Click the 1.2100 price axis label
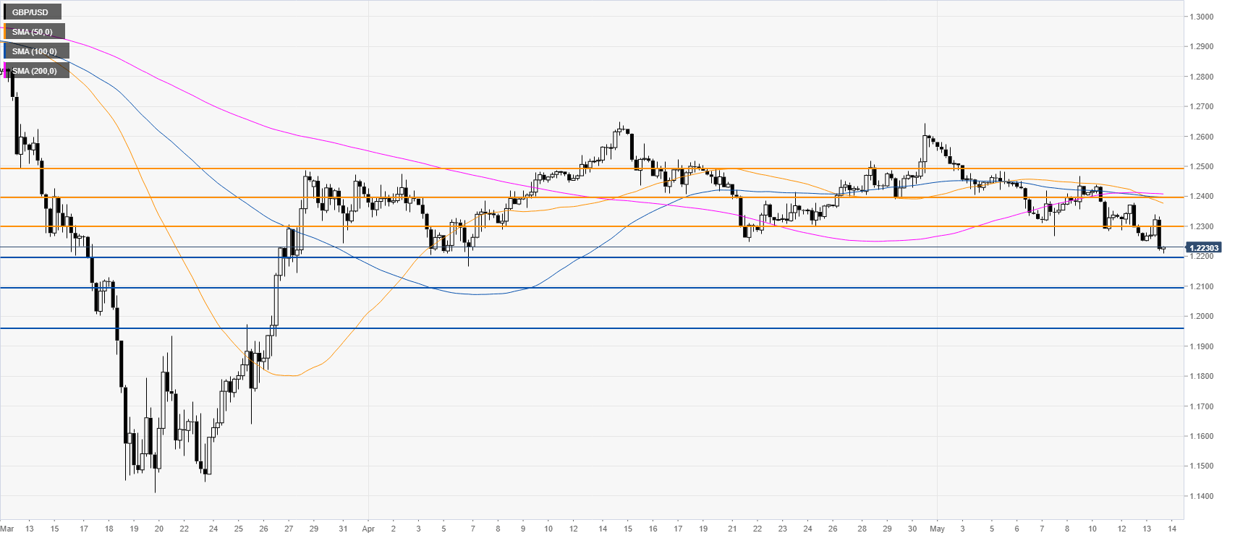 click(1201, 286)
